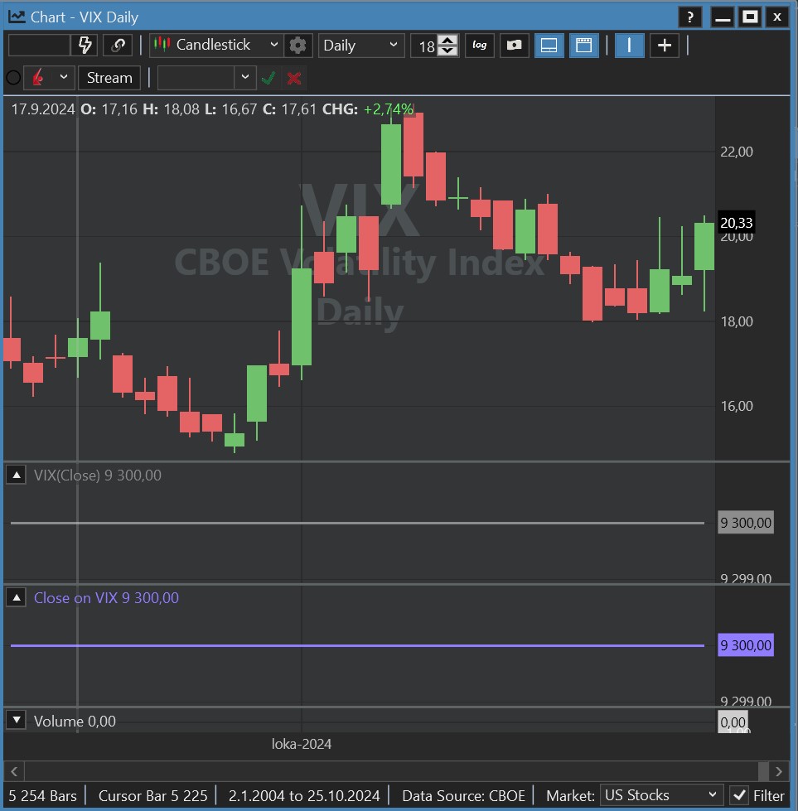Decrease the bar spacing value 18
798x811 pixels.
point(447,51)
